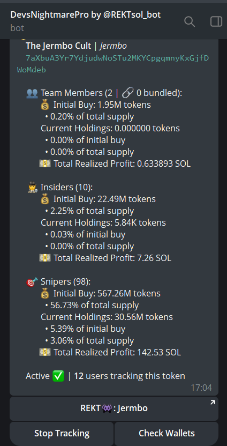Click the Insiders detective emoji
This screenshot has height=446, width=227.
32,188
